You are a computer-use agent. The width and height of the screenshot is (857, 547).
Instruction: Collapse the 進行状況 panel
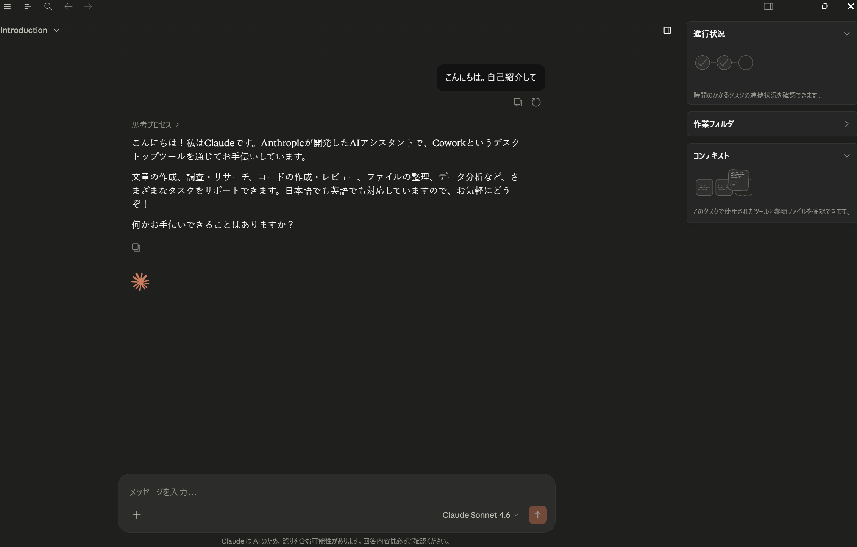pos(846,34)
